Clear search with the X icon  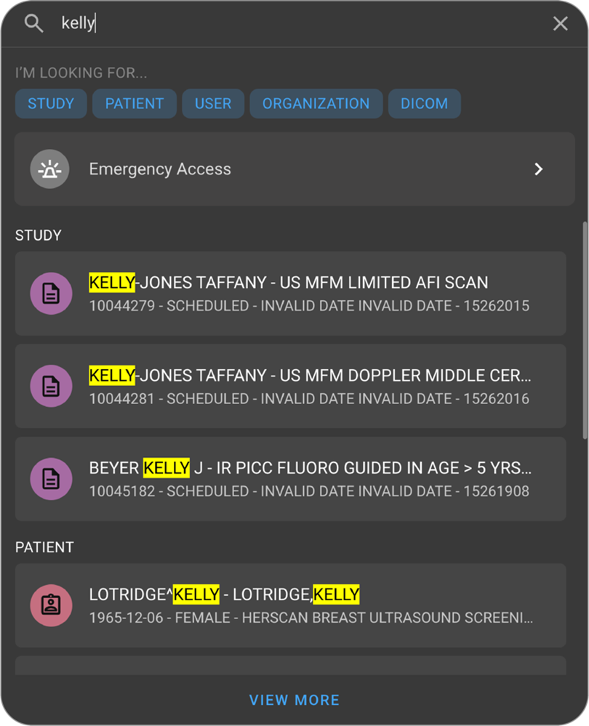560,23
